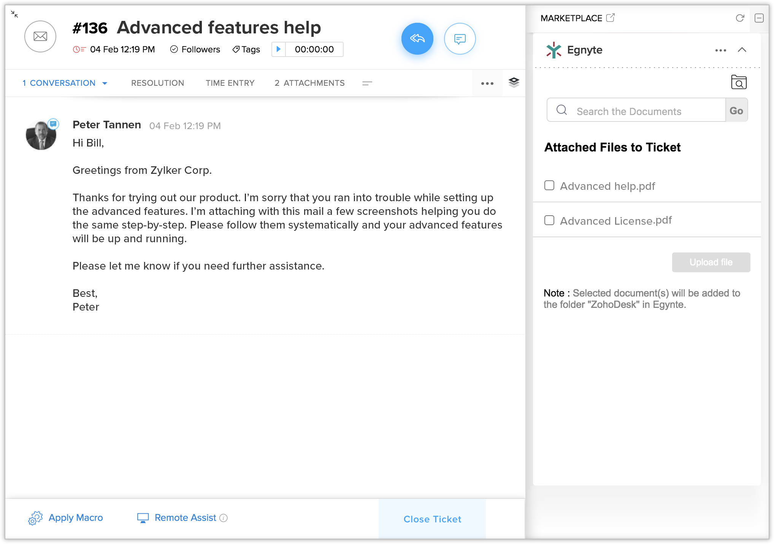The height and width of the screenshot is (544, 774).
Task: Click the blue Reply All button
Action: 417,39
